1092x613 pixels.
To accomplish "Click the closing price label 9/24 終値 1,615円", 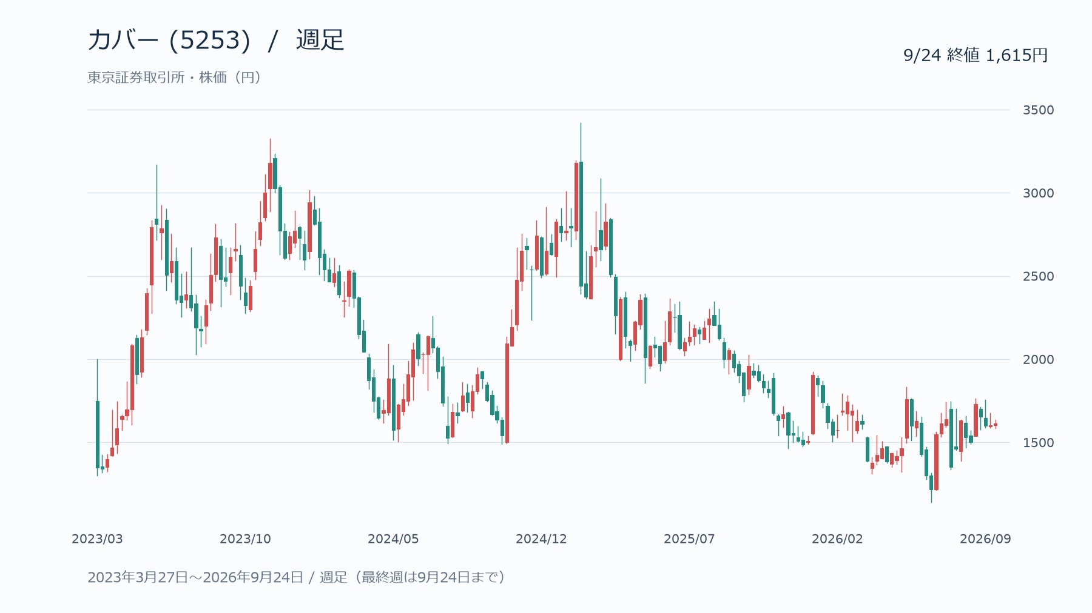I will (x=976, y=55).
